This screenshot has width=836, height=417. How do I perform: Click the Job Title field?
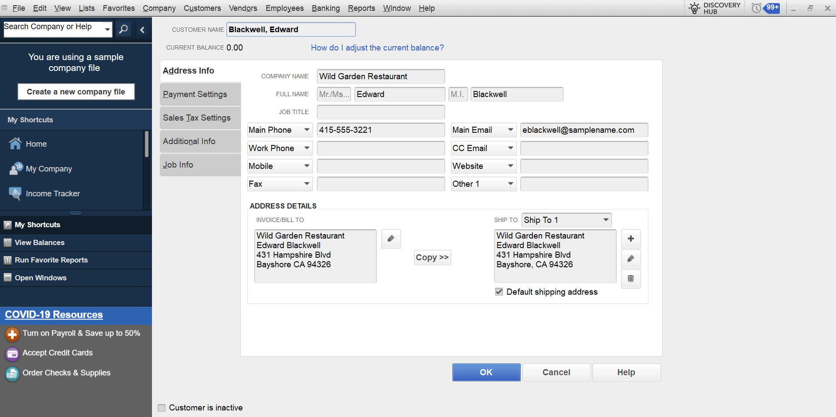381,112
